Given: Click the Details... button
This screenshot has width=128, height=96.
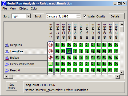Looking at the screenshot, I should (117, 16).
